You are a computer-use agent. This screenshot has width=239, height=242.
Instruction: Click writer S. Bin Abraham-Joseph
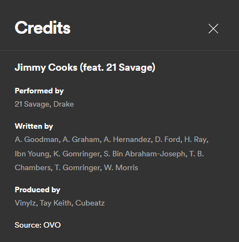(144, 154)
